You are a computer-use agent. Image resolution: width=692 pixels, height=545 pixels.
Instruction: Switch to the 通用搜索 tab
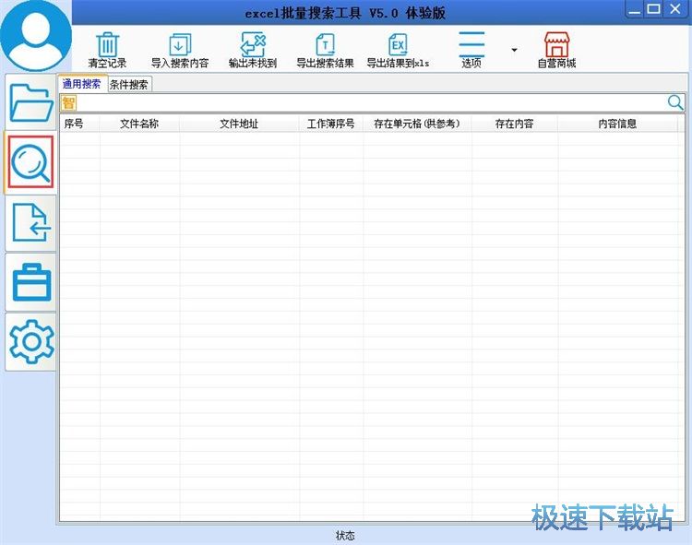point(81,84)
